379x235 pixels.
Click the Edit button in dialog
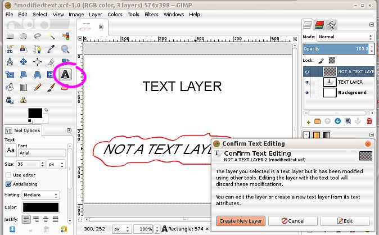(345, 221)
